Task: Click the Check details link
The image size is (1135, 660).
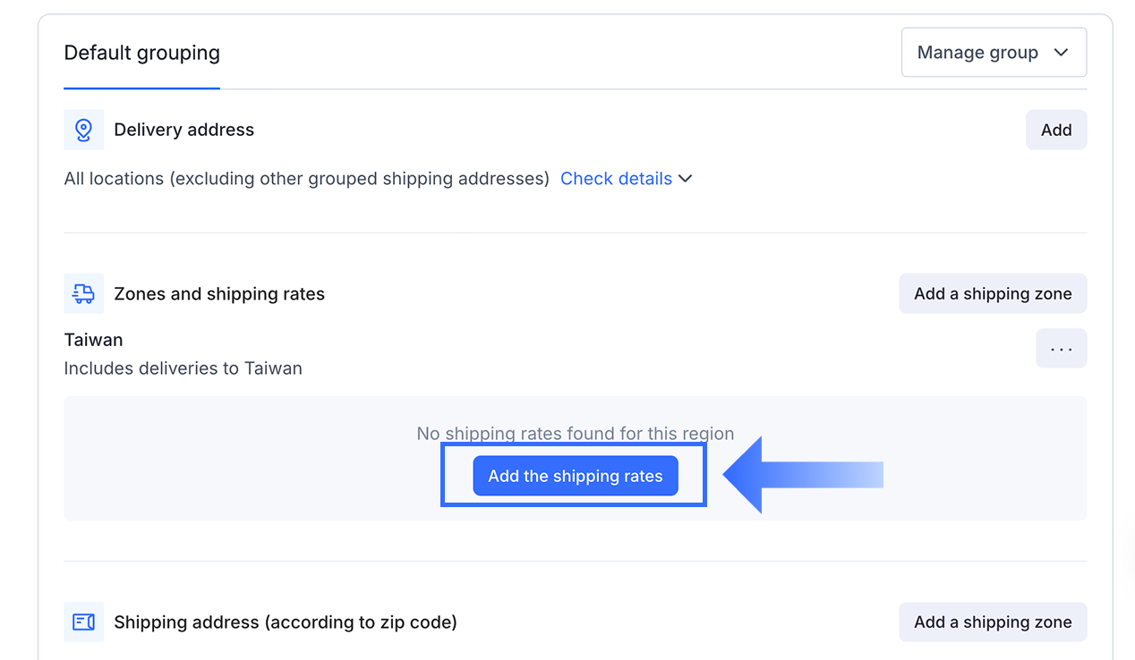Action: 616,179
